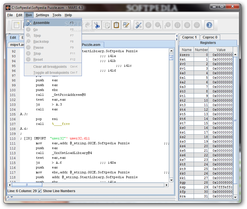Switch to the Coproc 0 tab
The image size is (247, 209).
[x=210, y=37]
